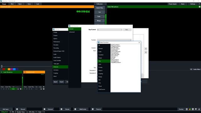
Task: Click Import button in Settings window
Action: click(56, 82)
